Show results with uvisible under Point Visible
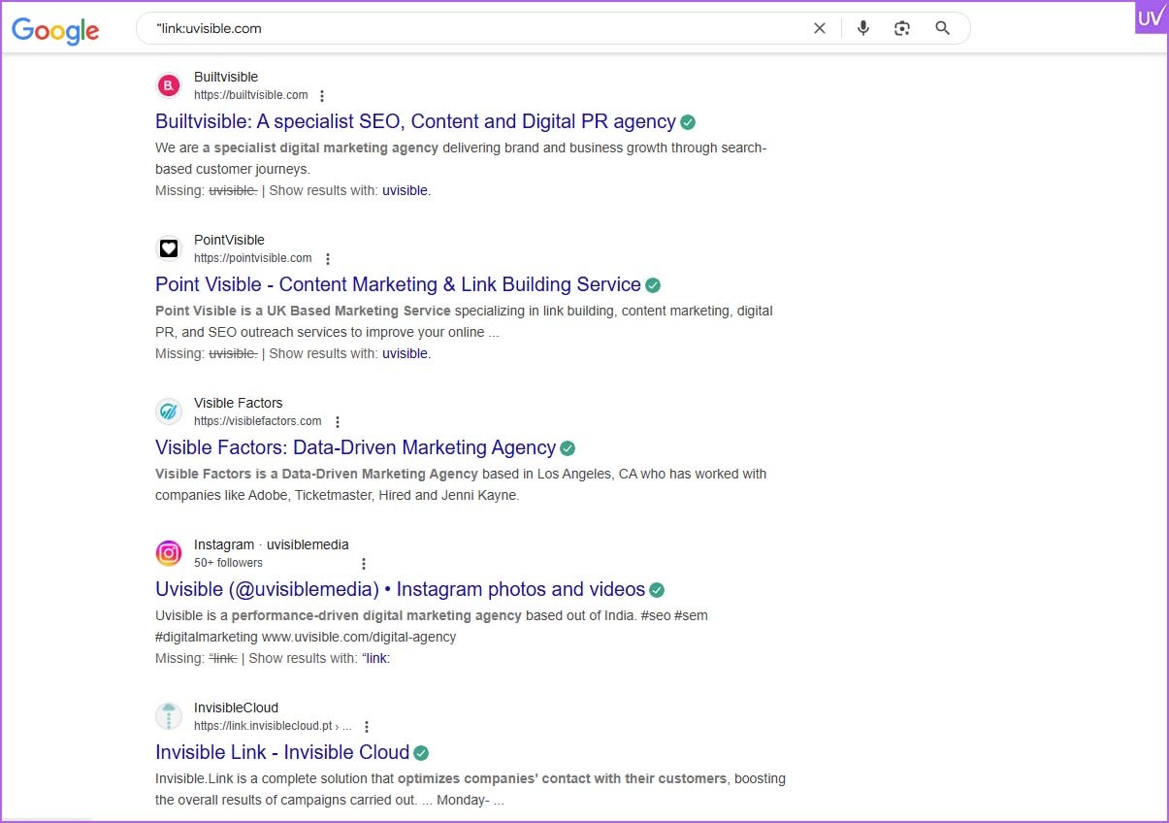This screenshot has height=823, width=1169. [405, 353]
